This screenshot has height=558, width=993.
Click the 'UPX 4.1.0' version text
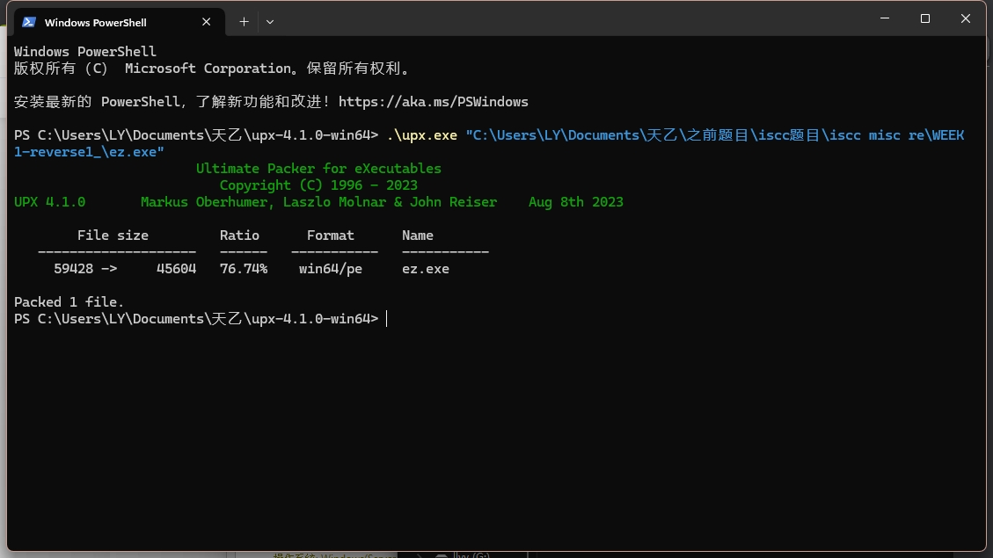pos(49,202)
